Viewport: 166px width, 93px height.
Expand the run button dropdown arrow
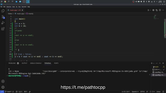coord(150,10)
